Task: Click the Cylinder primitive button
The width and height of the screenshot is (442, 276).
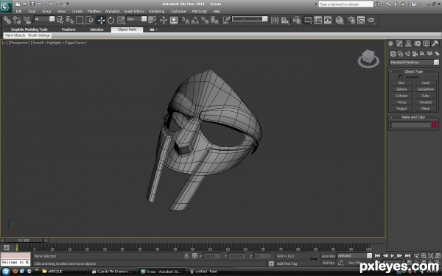Action: point(401,96)
